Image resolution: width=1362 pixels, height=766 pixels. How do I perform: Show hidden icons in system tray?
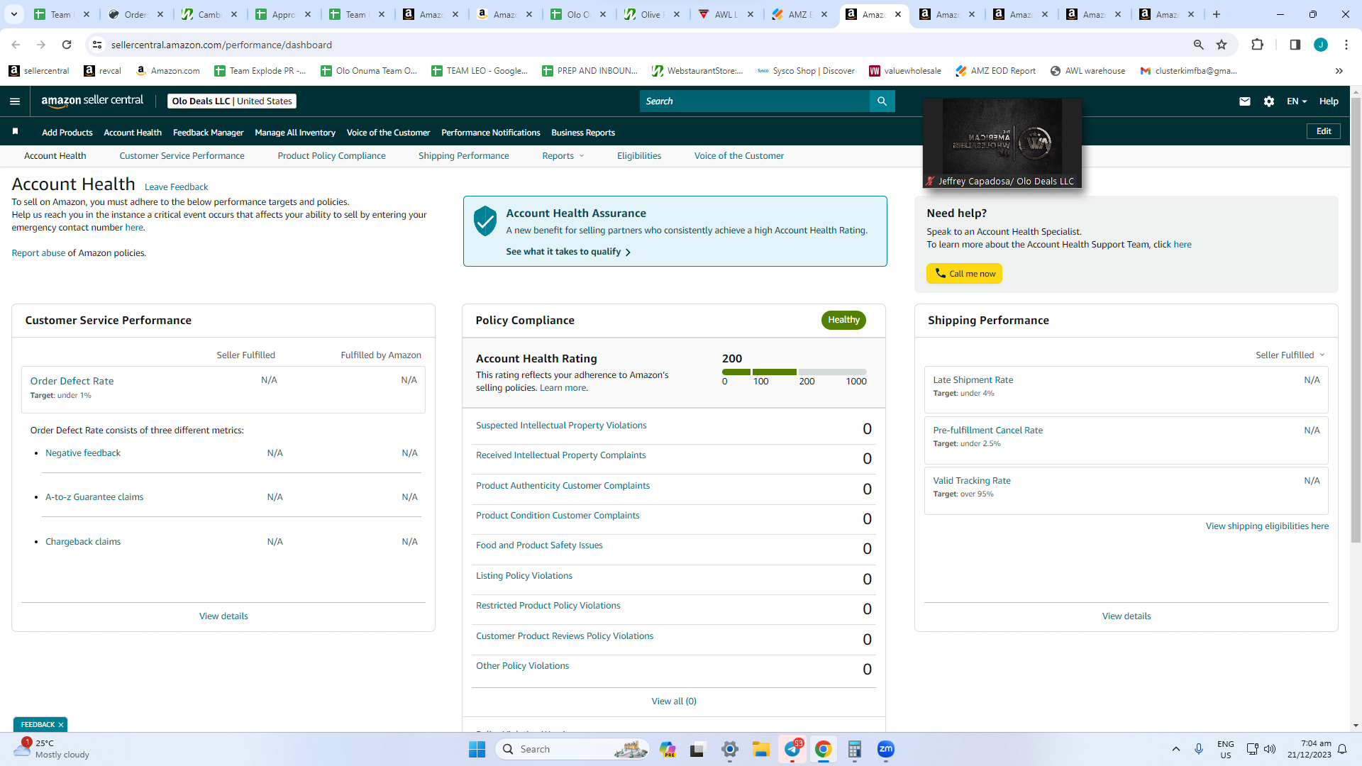coord(1176,749)
